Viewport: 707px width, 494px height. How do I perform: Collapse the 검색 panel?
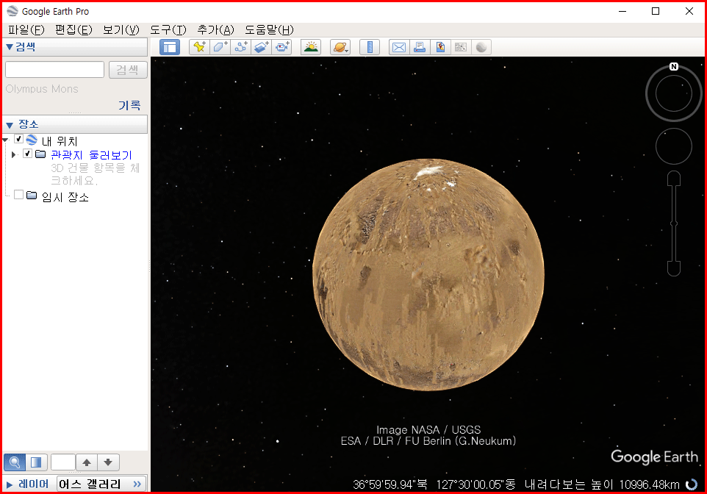[x=9, y=47]
